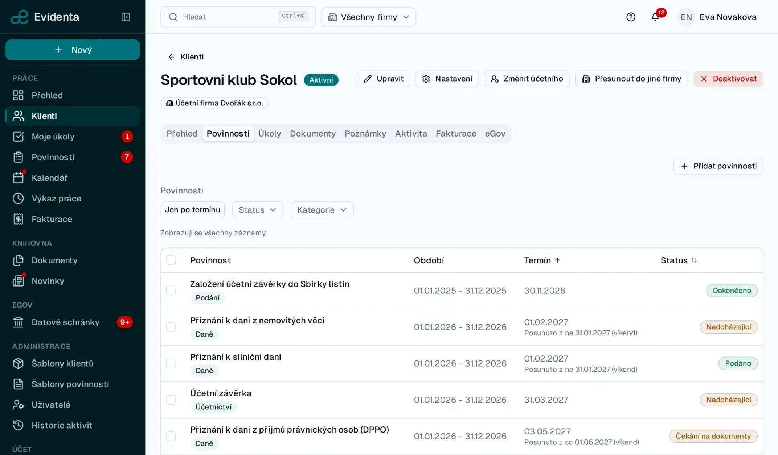Click the Uživatelé user-settings icon
778x455 pixels.
18,405
